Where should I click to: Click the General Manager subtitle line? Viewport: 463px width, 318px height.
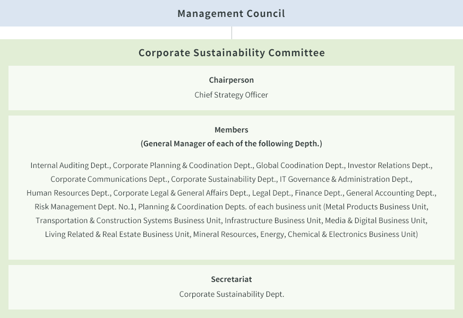[x=231, y=144]
